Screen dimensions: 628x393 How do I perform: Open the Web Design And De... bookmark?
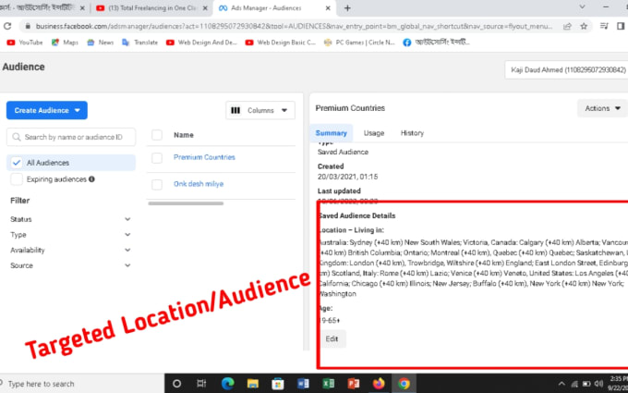201,43
